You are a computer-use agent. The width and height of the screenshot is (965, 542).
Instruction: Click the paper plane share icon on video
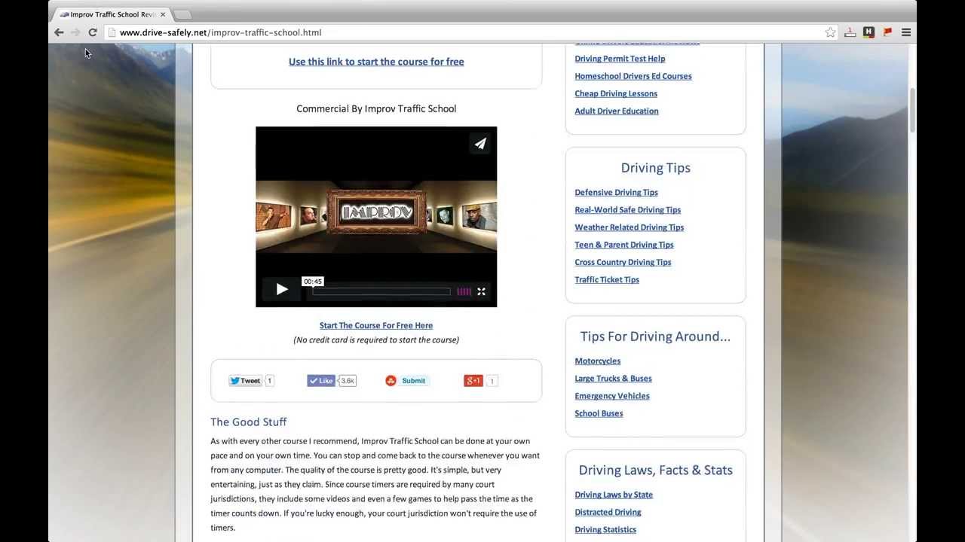tap(480, 143)
